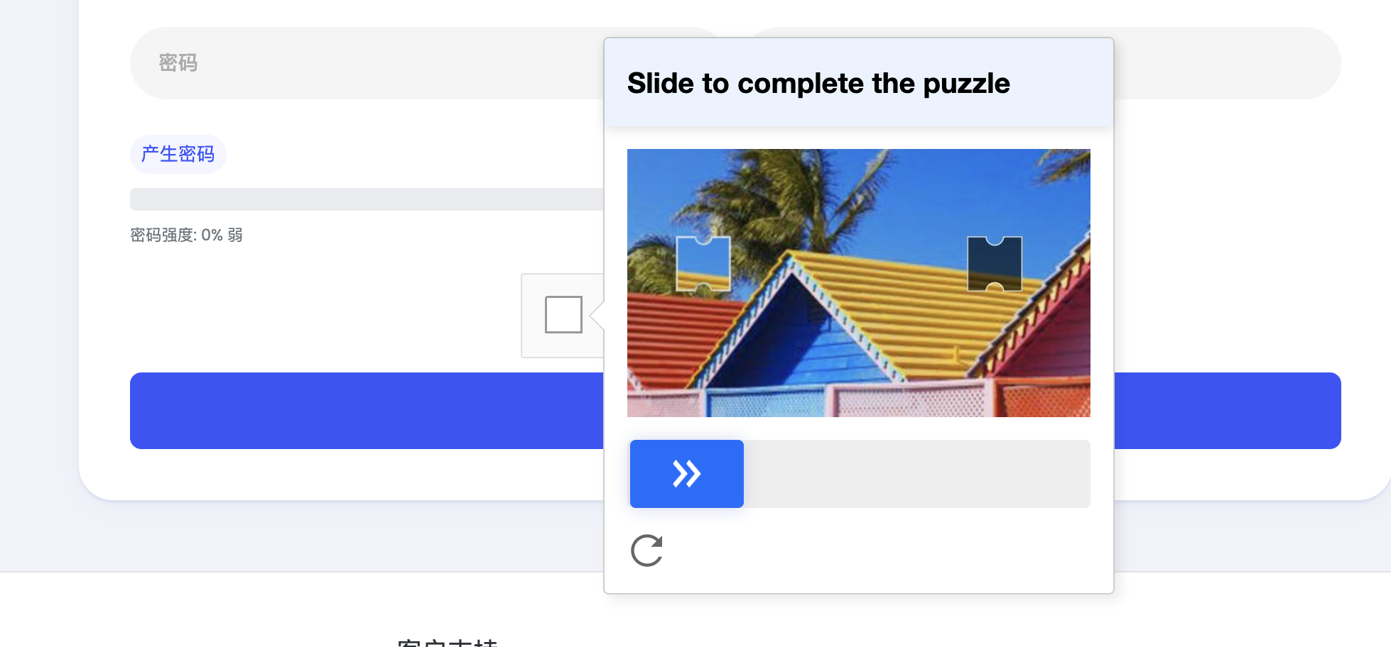This screenshot has height=647, width=1391.
Task: Click the 产生密码 generate password button
Action: pos(178,154)
